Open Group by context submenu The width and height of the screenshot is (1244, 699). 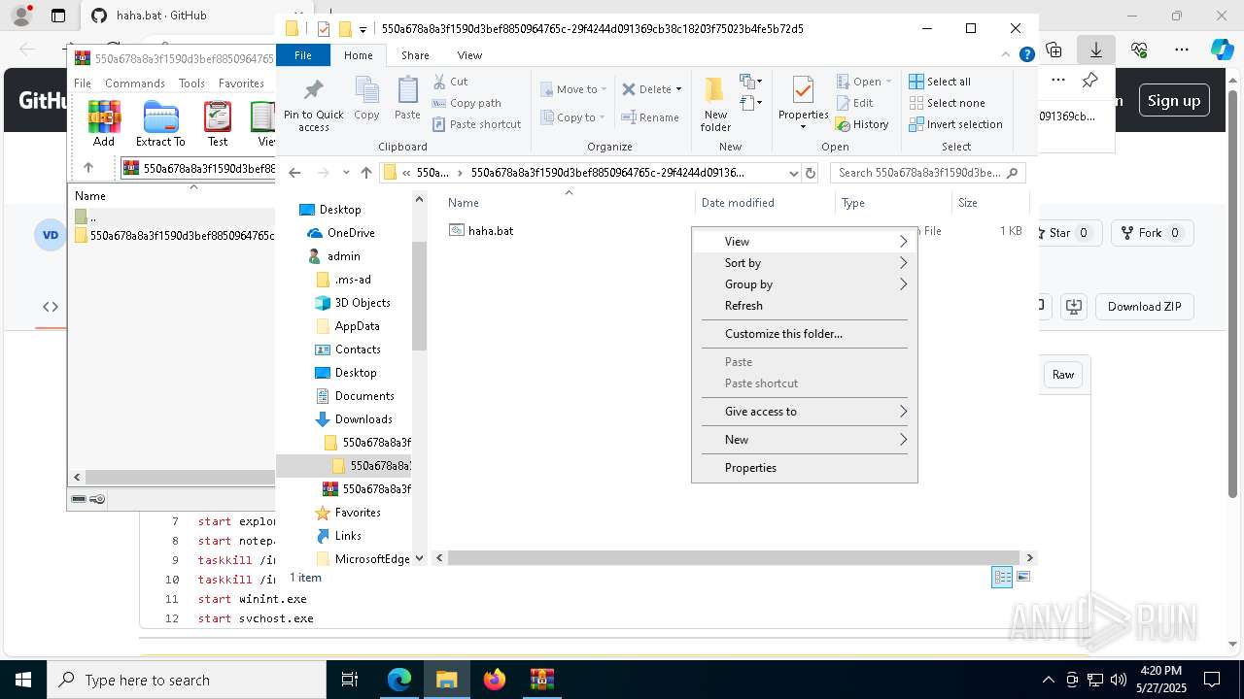pos(804,284)
